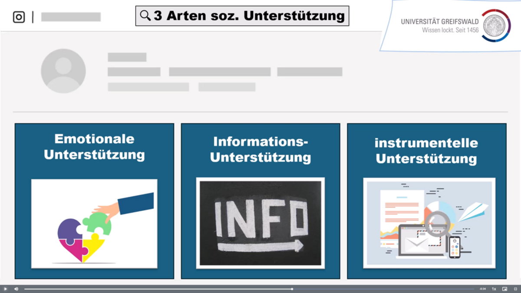Click the Universität Greifswald seal logo
The width and height of the screenshot is (521, 293).
495,26
